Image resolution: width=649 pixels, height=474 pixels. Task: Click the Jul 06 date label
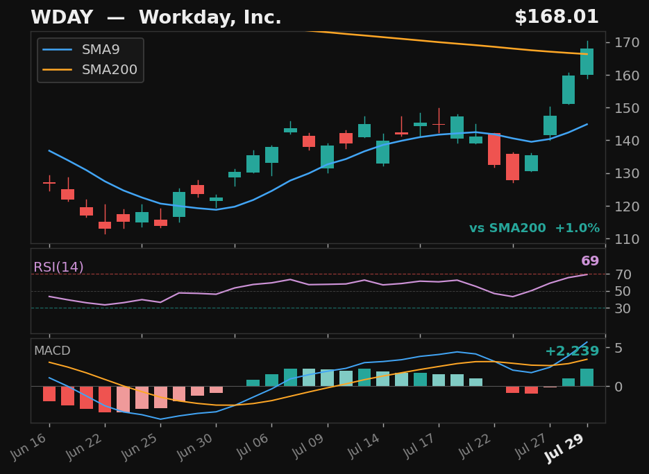[x=252, y=446]
